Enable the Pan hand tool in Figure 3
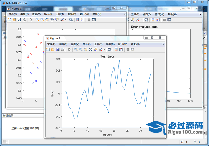 coord(86,50)
